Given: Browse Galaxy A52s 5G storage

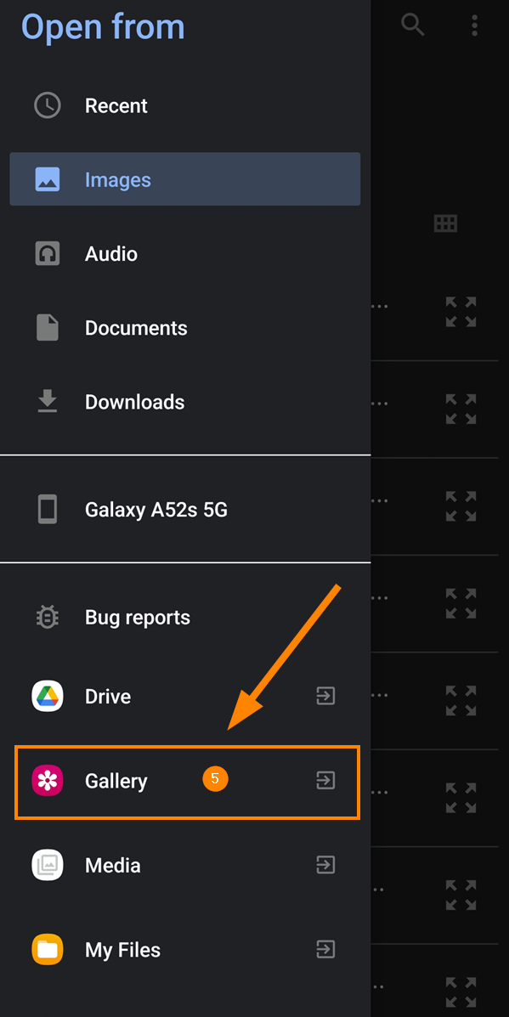Looking at the screenshot, I should point(185,510).
